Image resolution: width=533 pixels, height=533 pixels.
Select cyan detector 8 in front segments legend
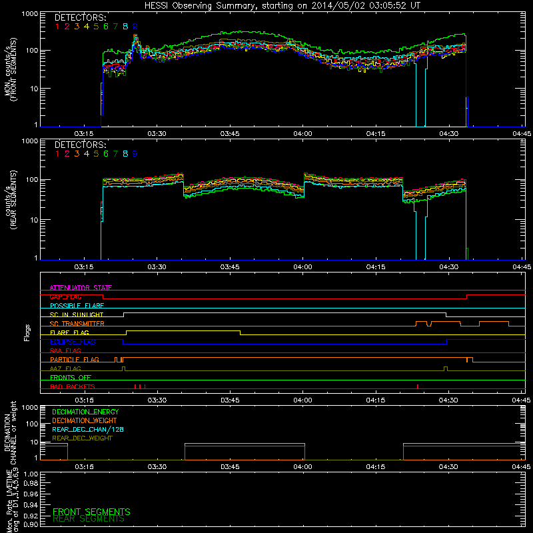[125, 27]
